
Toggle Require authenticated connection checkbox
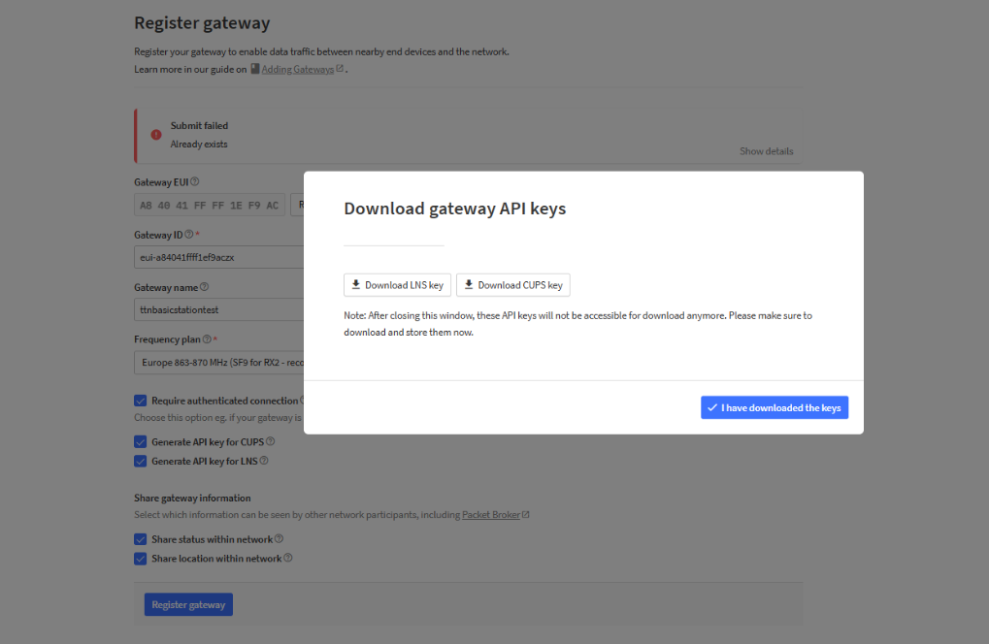click(141, 401)
